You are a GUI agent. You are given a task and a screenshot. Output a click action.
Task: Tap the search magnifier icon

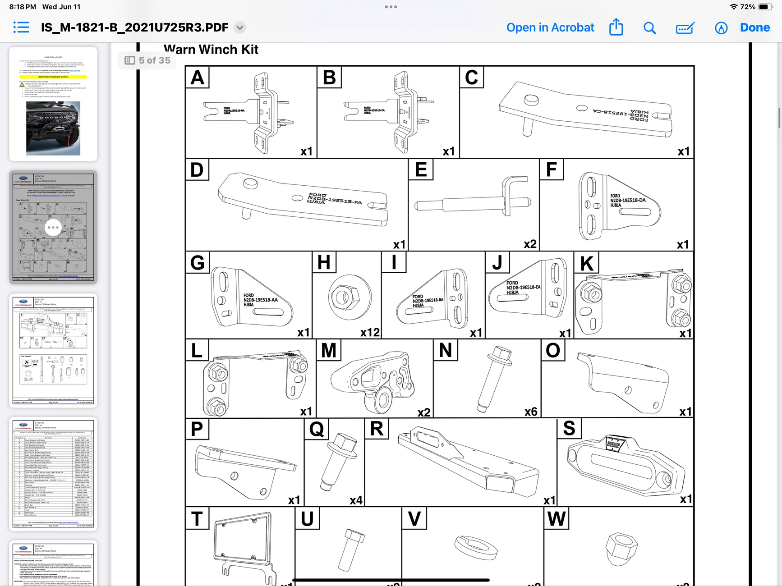click(649, 28)
